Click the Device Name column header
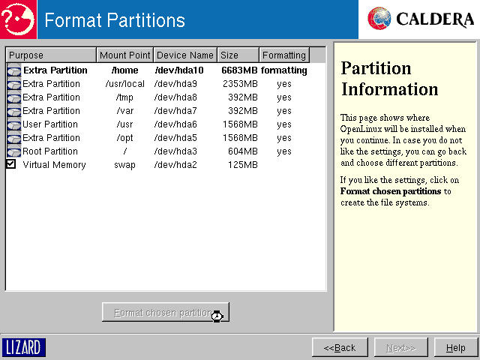Viewport: 480px width, 360px height. [185, 55]
